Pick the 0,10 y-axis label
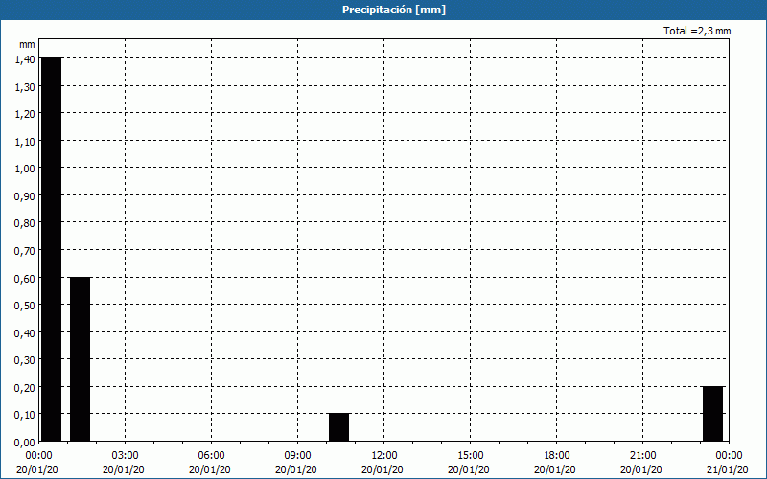 [25, 415]
